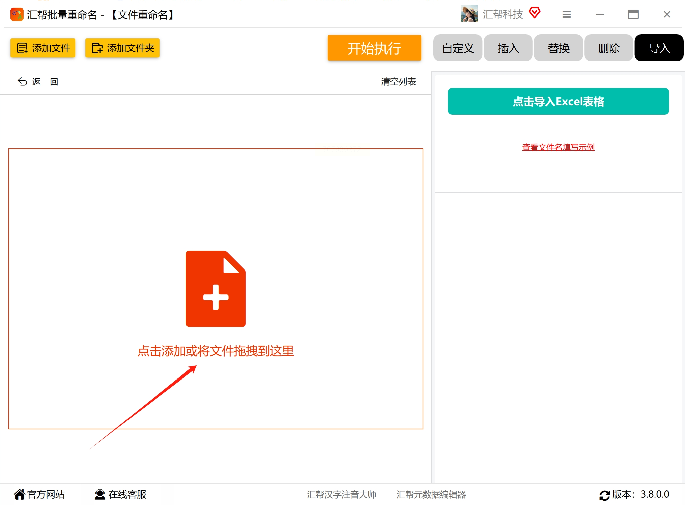685x505 pixels.
Task: Click the red VIP diamond icon
Action: pyautogui.click(x=534, y=13)
